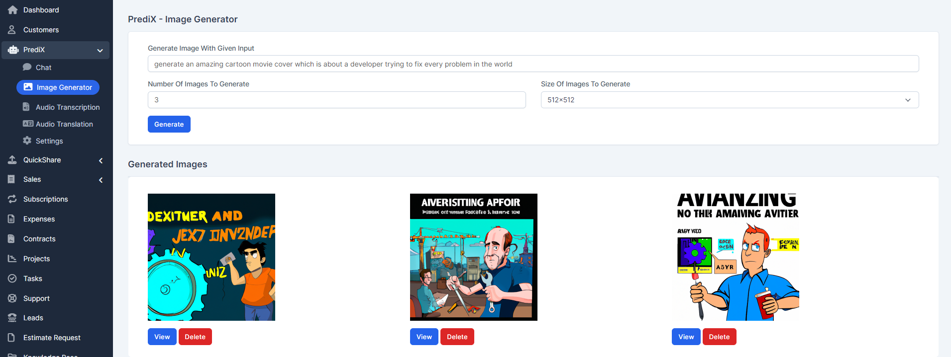Click the Size Of Images To Generate label
This screenshot has height=357, width=951.
coord(585,84)
